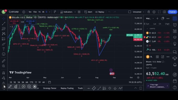Open quick search icon in top bar
This screenshot has height=100, width=178.
149,12
